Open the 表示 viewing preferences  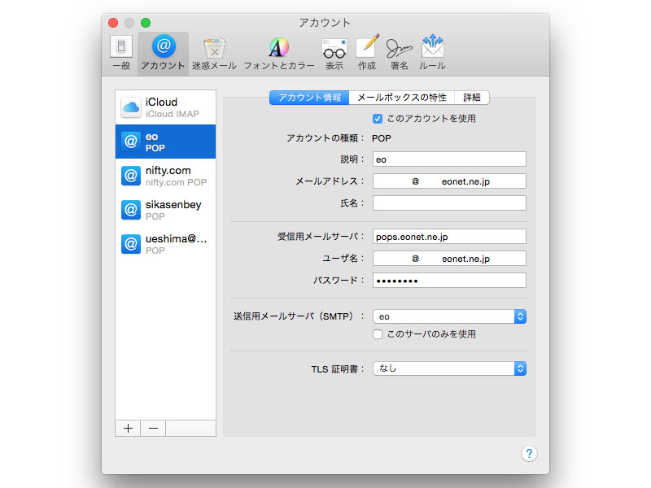point(334,53)
